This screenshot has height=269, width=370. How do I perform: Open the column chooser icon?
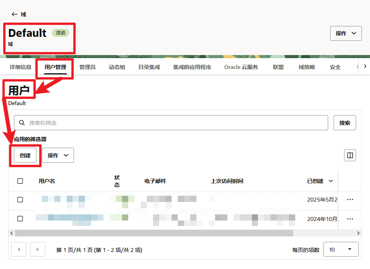[x=350, y=155]
